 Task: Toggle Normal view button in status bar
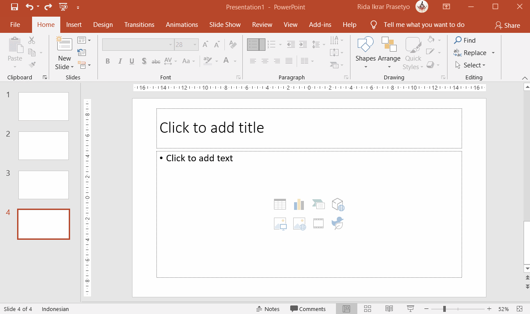click(x=347, y=309)
